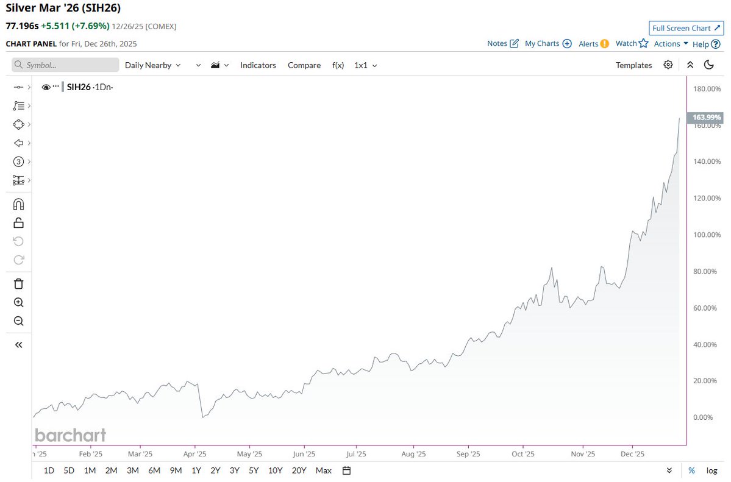Select the Max time range
The width and height of the screenshot is (731, 482).
(x=324, y=470)
